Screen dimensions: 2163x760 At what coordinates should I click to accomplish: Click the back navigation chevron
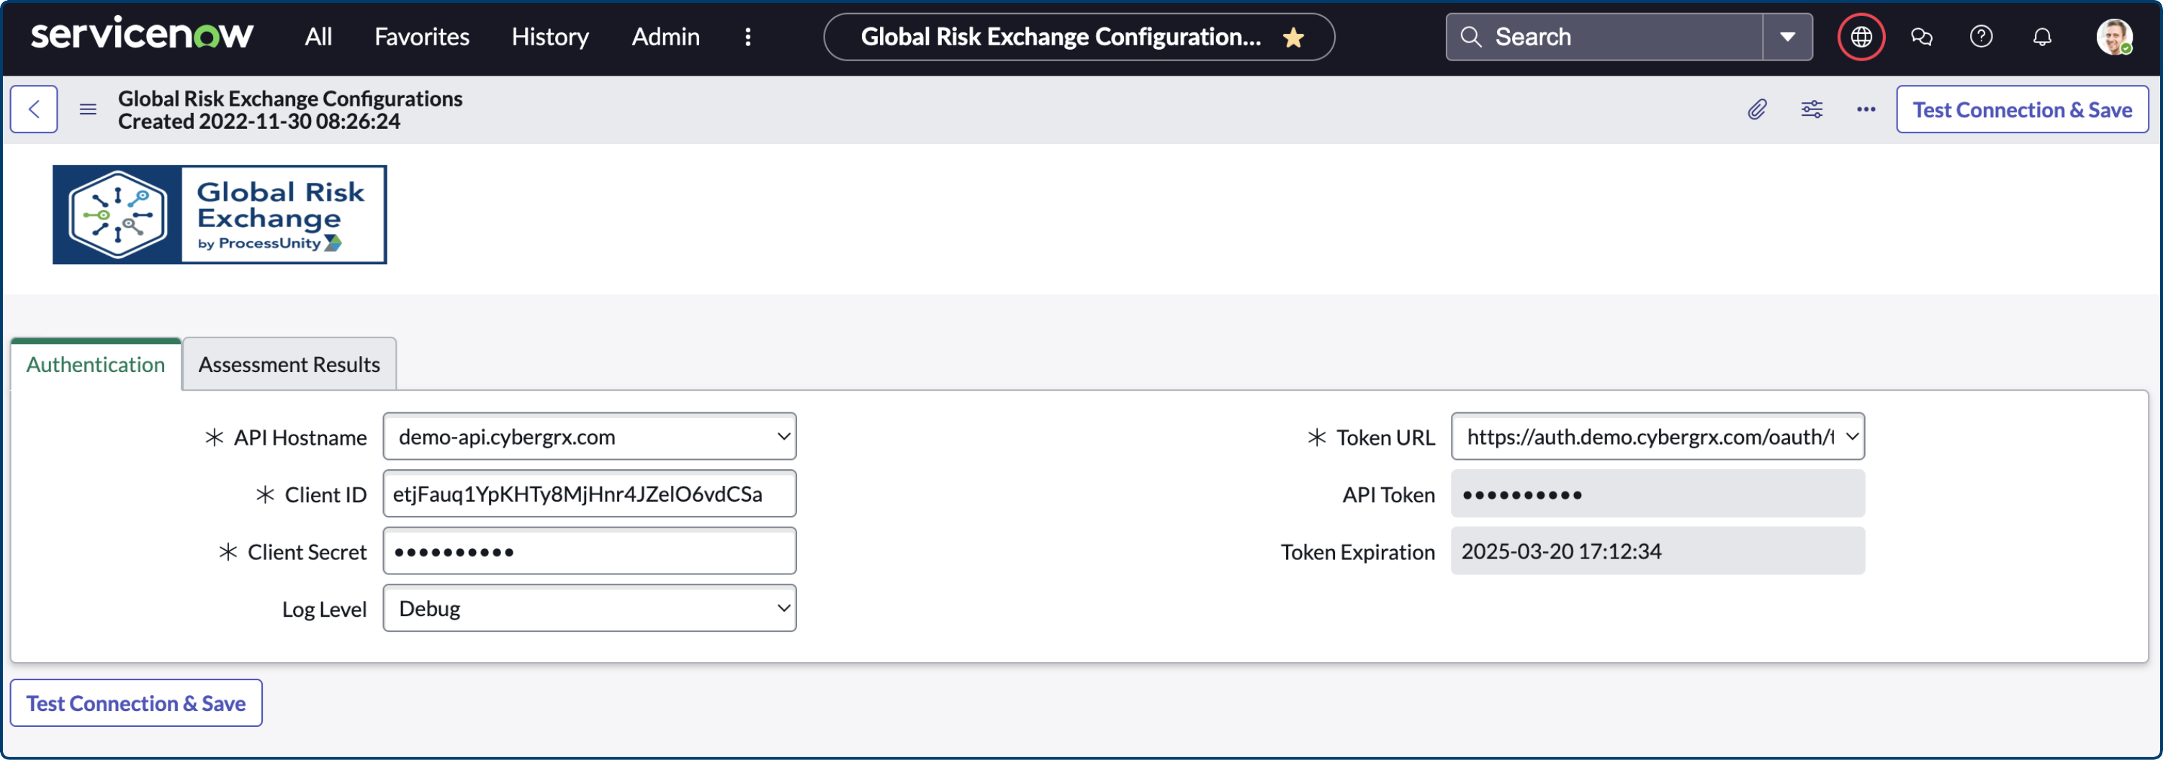pyautogui.click(x=34, y=109)
